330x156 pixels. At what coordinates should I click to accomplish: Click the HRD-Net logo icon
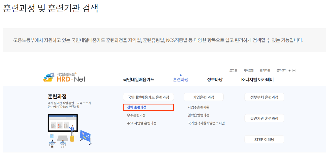(49, 77)
